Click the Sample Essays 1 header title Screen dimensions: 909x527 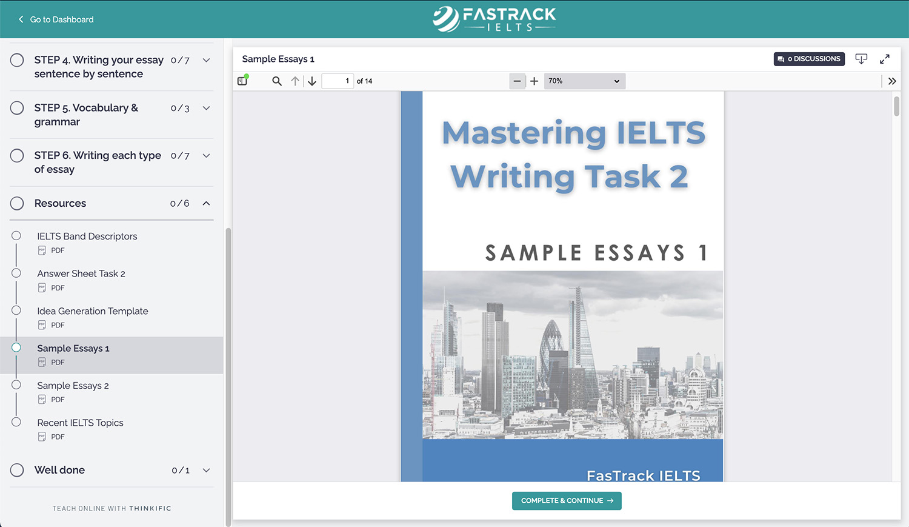(278, 59)
